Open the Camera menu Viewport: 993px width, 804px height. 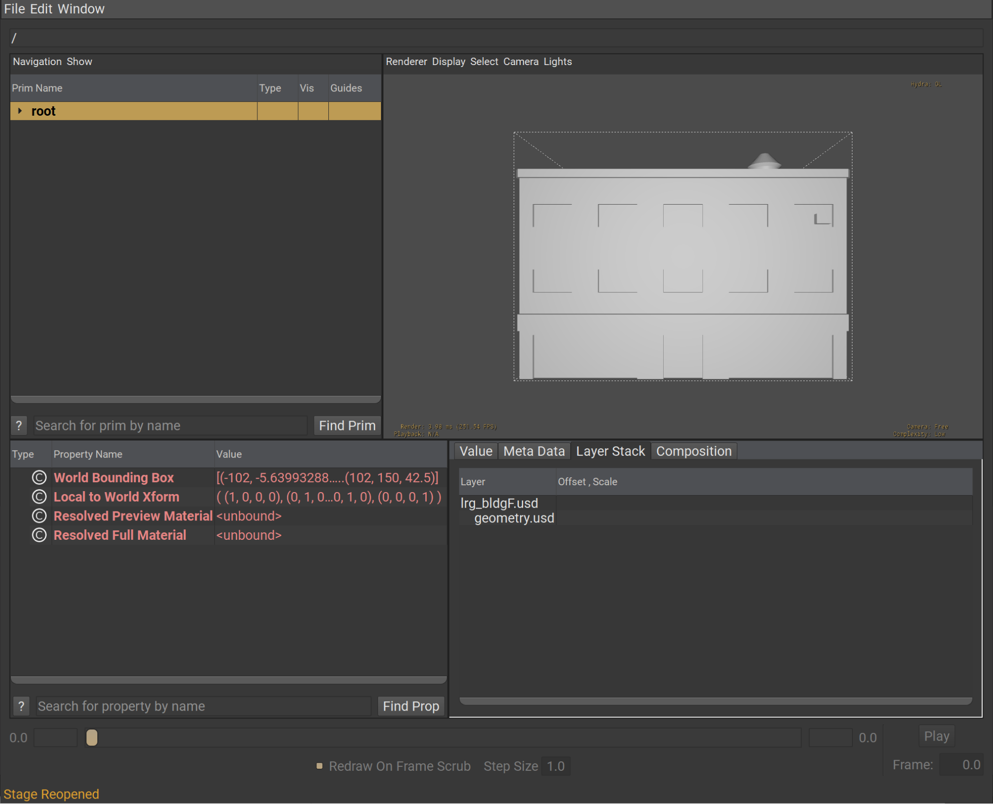[x=521, y=62]
